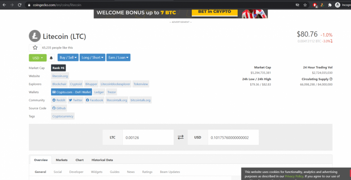Open the USD currency dropdown
This screenshot has width=351, height=180.
pyautogui.click(x=37, y=58)
